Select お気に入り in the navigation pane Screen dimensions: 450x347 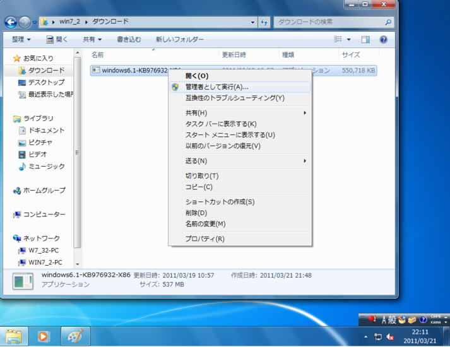33,58
